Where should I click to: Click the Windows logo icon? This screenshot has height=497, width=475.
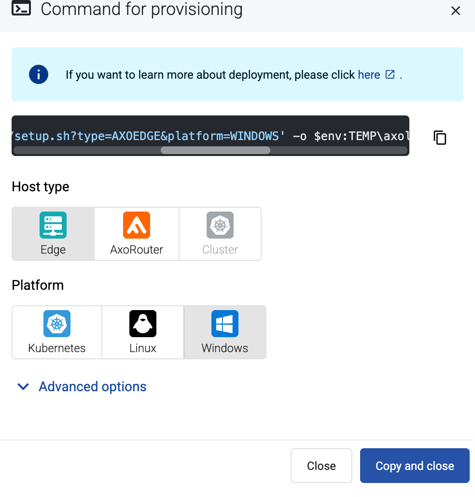point(225,324)
